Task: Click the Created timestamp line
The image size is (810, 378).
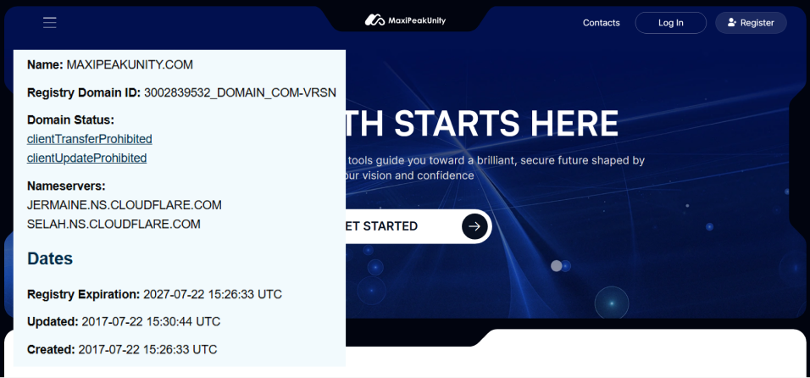Action: 122,349
